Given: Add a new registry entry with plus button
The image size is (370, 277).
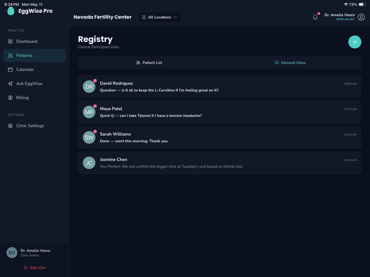Looking at the screenshot, I should click(x=355, y=42).
